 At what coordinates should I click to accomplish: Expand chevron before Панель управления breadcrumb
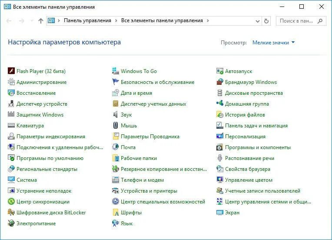coord(59,20)
